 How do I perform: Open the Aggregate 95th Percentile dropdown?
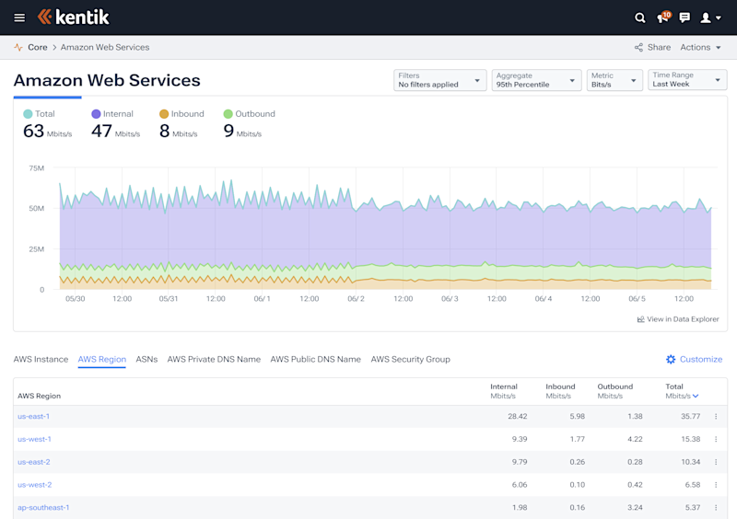point(536,80)
